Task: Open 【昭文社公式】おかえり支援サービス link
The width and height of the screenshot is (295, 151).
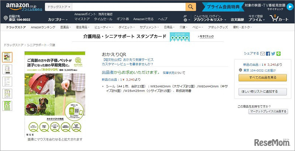Action: click(128, 60)
